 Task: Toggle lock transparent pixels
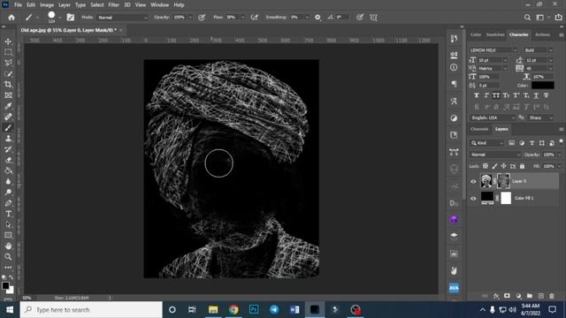tap(486, 166)
